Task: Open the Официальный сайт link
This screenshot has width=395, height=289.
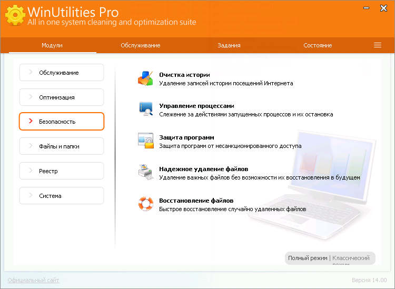Action: [x=33, y=280]
